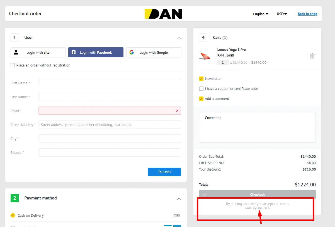
Task: Uncheck the Add a comment checkbox
Action: pyautogui.click(x=201, y=99)
